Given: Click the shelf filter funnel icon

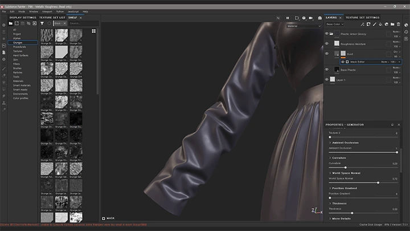Looking at the screenshot, I should pos(42,23).
